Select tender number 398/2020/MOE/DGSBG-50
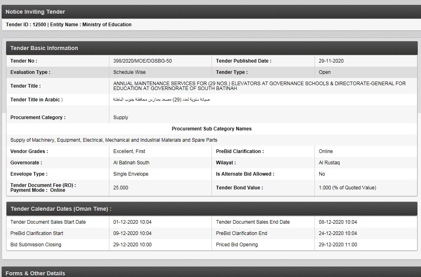Image resolution: width=421 pixels, height=277 pixels. click(142, 61)
